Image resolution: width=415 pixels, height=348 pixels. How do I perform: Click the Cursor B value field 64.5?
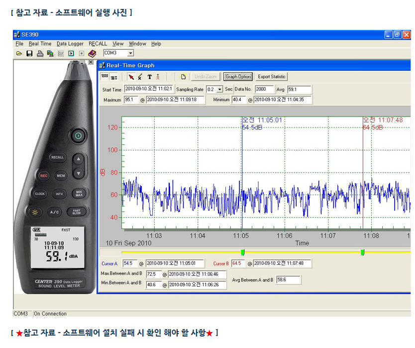238,263
